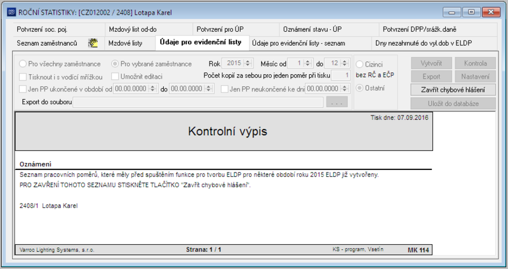Click the Kontrola button
508x269 pixels.
475,63
